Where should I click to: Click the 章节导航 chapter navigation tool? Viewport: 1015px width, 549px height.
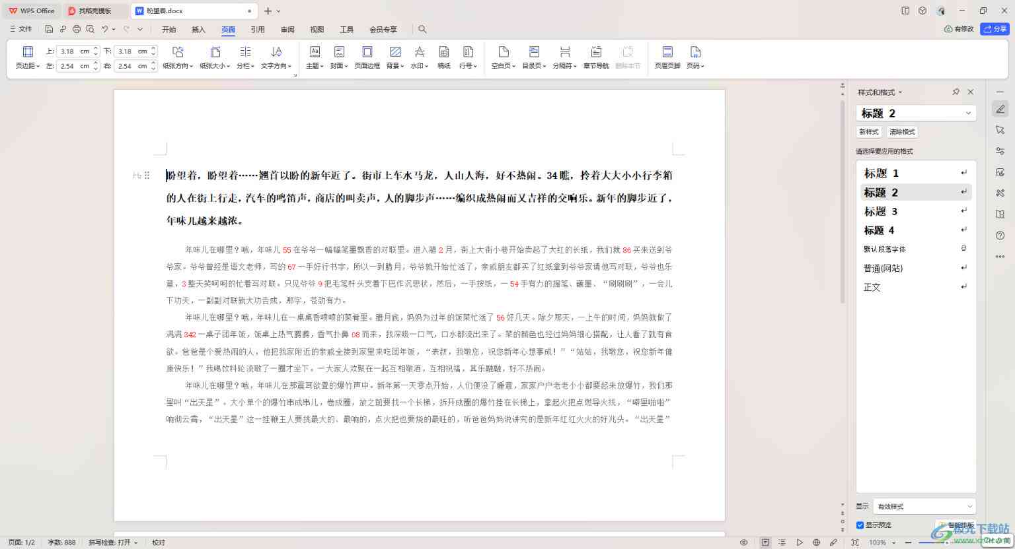[x=596, y=57]
